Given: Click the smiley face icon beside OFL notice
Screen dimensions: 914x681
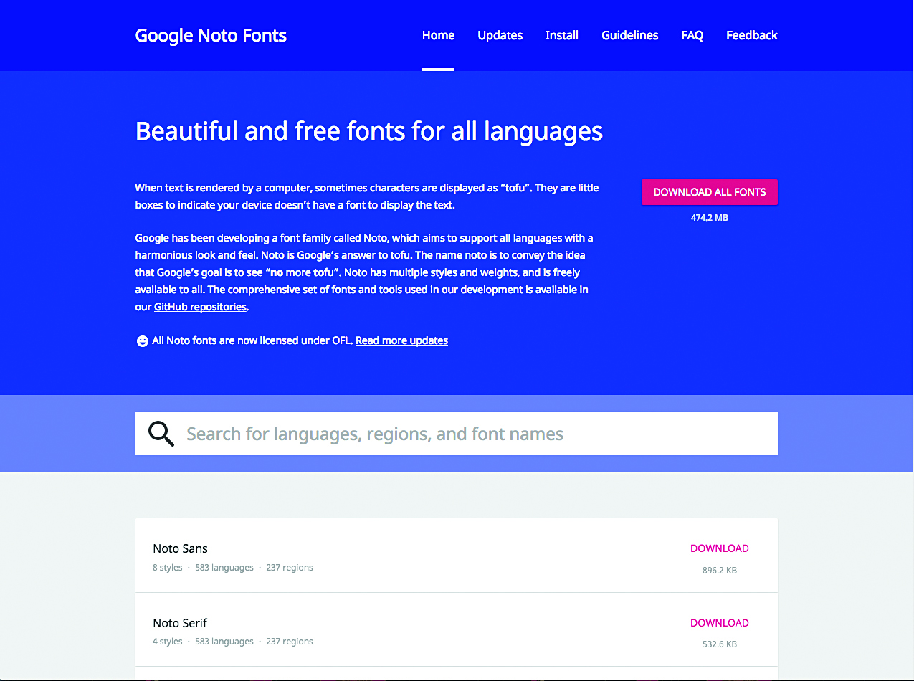Looking at the screenshot, I should click(142, 341).
